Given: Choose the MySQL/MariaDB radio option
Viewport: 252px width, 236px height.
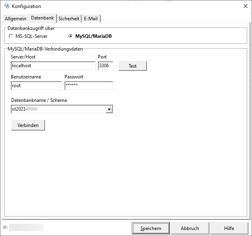Looking at the screenshot, I should (71, 37).
